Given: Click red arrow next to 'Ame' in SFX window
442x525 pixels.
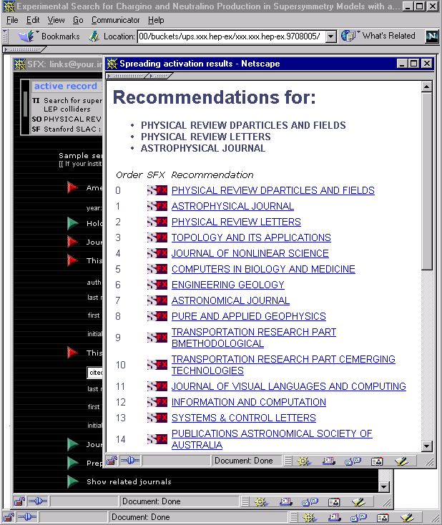Looking at the screenshot, I should pyautogui.click(x=72, y=187).
